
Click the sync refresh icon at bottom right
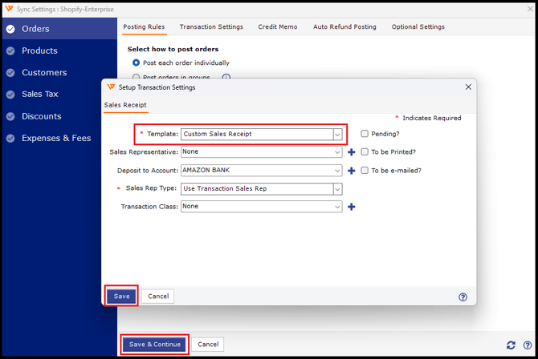pos(511,345)
